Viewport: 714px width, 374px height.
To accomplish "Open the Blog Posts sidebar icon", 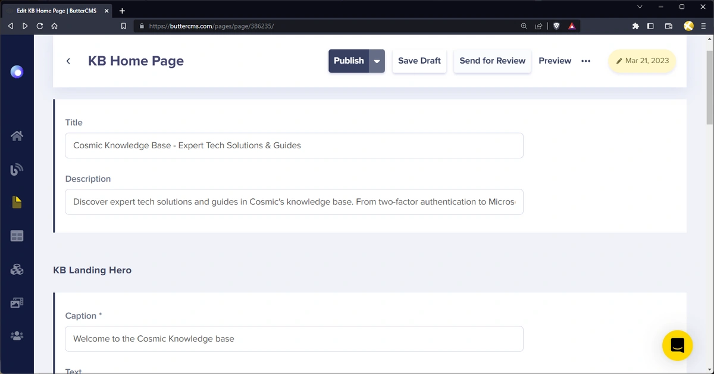I will tap(17, 169).
